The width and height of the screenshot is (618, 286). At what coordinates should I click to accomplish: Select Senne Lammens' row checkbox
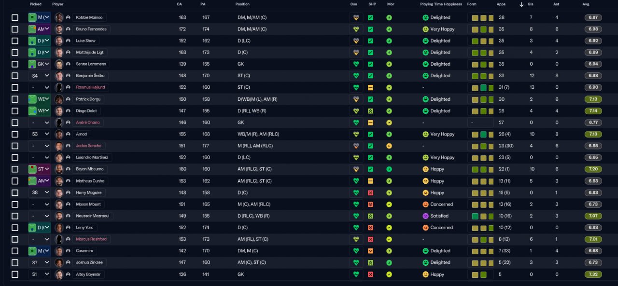tap(15, 64)
